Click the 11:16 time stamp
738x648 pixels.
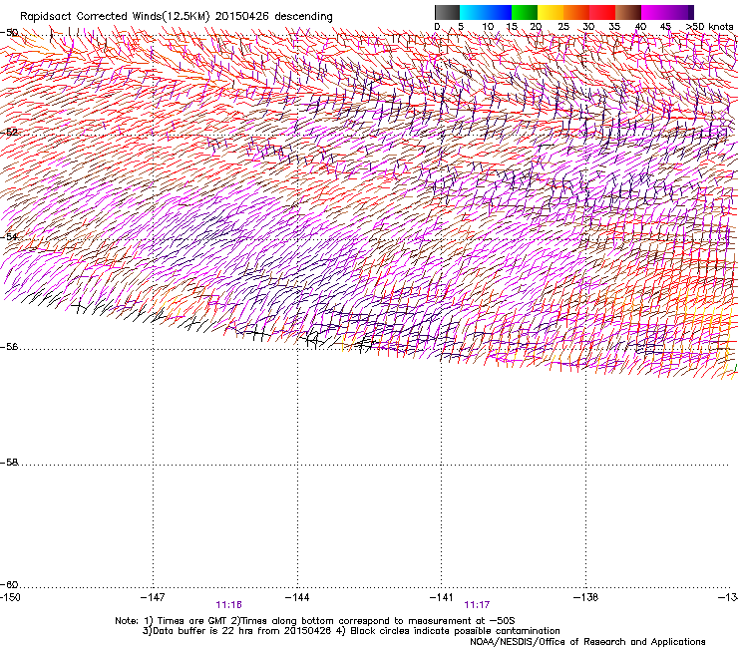click(x=228, y=605)
